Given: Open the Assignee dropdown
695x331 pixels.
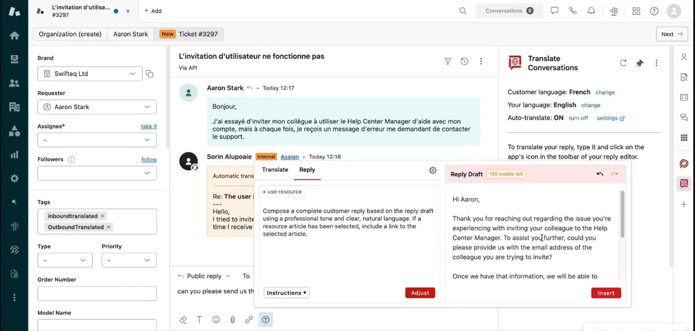Looking at the screenshot, I should pyautogui.click(x=97, y=140).
